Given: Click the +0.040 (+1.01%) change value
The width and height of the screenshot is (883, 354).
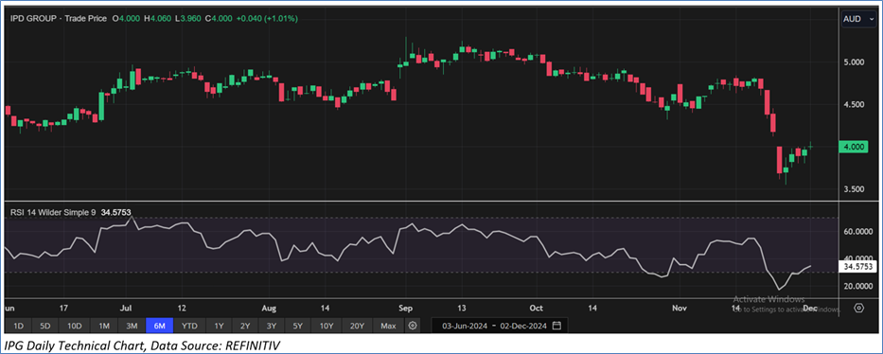Looking at the screenshot, I should click(266, 19).
